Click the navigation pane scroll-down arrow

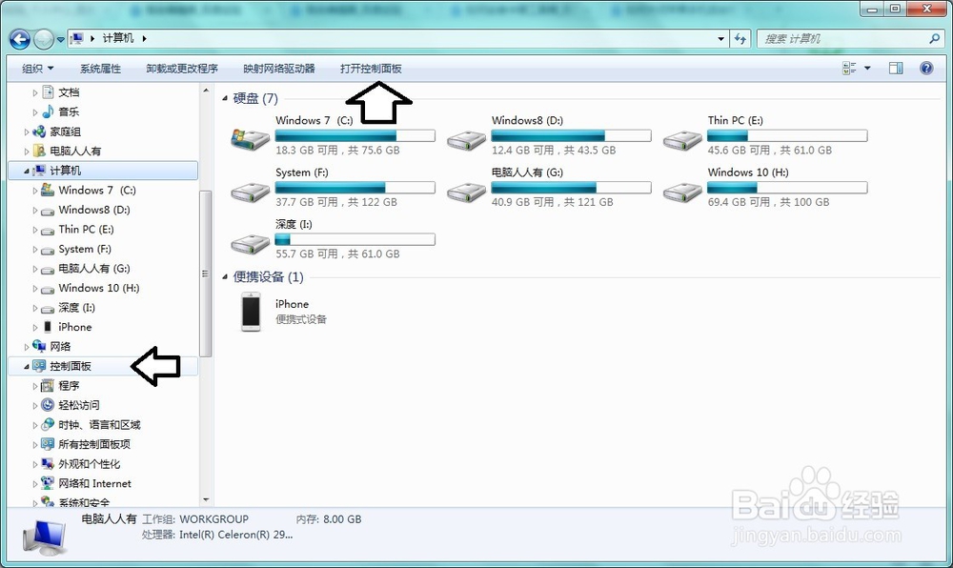(206, 500)
